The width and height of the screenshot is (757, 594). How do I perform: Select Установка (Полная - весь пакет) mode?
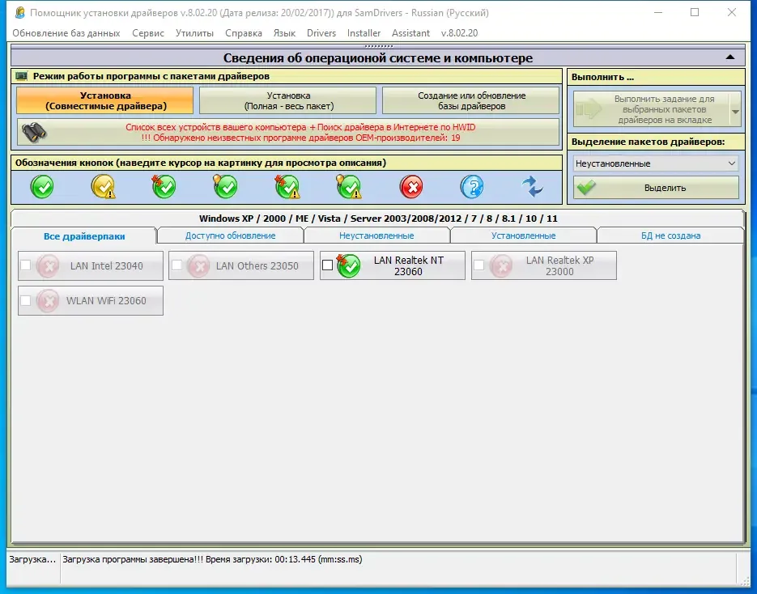coord(288,100)
